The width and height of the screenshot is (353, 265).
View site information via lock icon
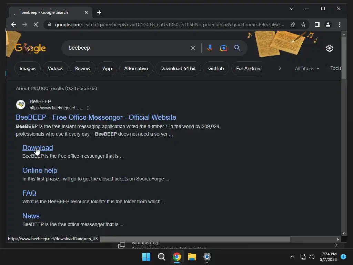pyautogui.click(x=50, y=24)
